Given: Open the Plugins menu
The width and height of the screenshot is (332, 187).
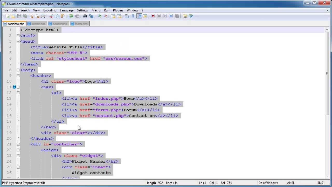Looking at the screenshot, I should pyautogui.click(x=118, y=10).
